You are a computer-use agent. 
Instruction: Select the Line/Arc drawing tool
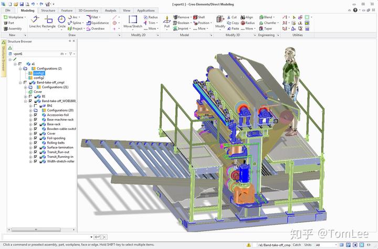point(35,22)
